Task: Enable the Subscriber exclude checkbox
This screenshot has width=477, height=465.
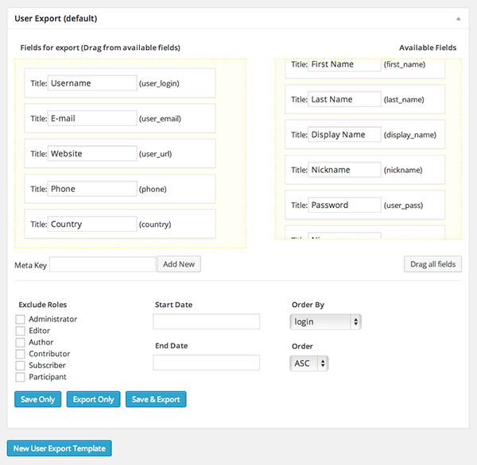Action: click(21, 366)
